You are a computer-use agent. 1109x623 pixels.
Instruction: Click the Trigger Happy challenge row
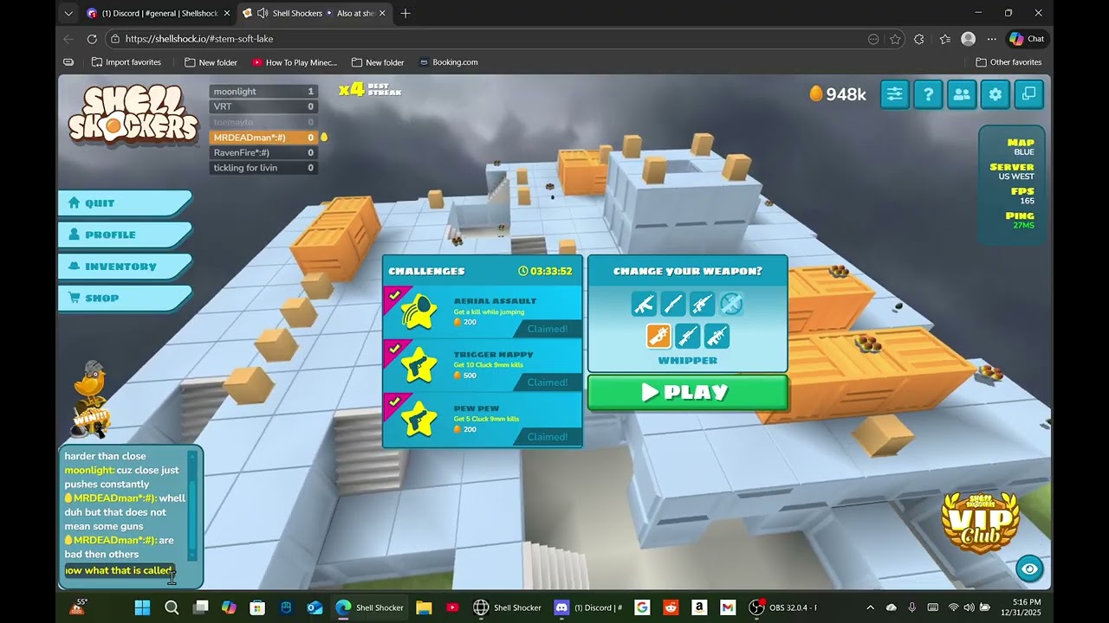pyautogui.click(x=483, y=365)
